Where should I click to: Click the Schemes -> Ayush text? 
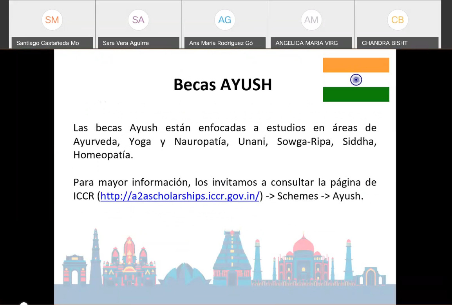click(320, 196)
